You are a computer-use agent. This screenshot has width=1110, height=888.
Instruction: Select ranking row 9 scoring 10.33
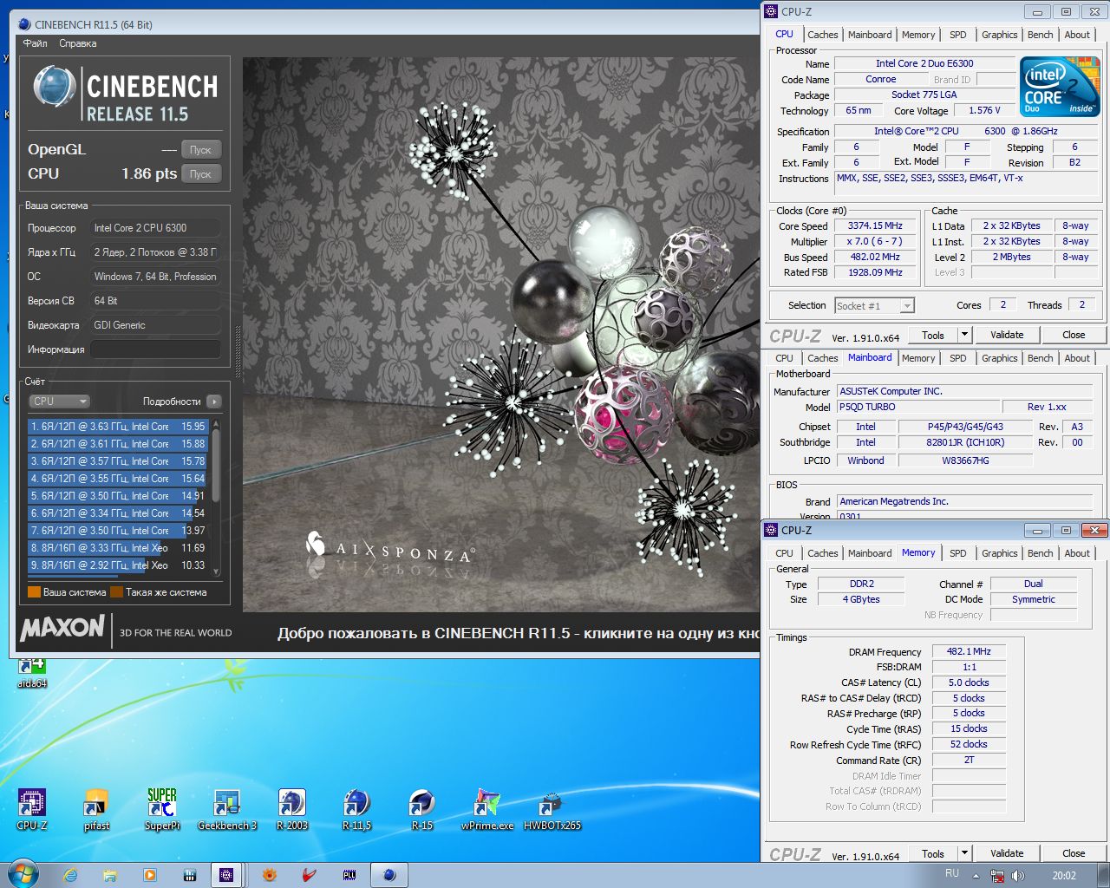[118, 565]
